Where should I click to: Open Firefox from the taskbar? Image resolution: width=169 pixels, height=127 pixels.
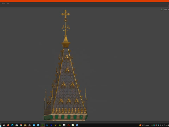point(8,125)
